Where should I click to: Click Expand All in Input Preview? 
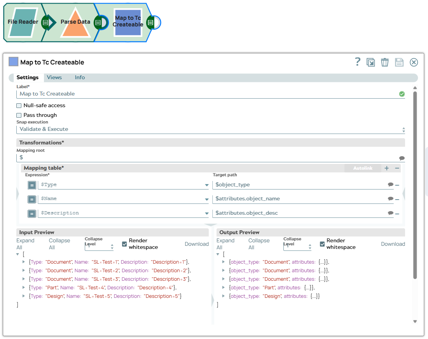pyautogui.click(x=25, y=244)
